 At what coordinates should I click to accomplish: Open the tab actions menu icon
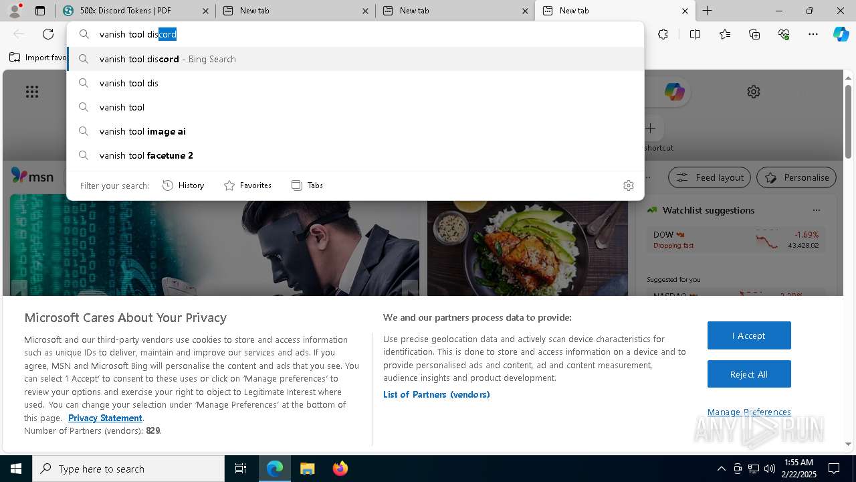tap(40, 11)
